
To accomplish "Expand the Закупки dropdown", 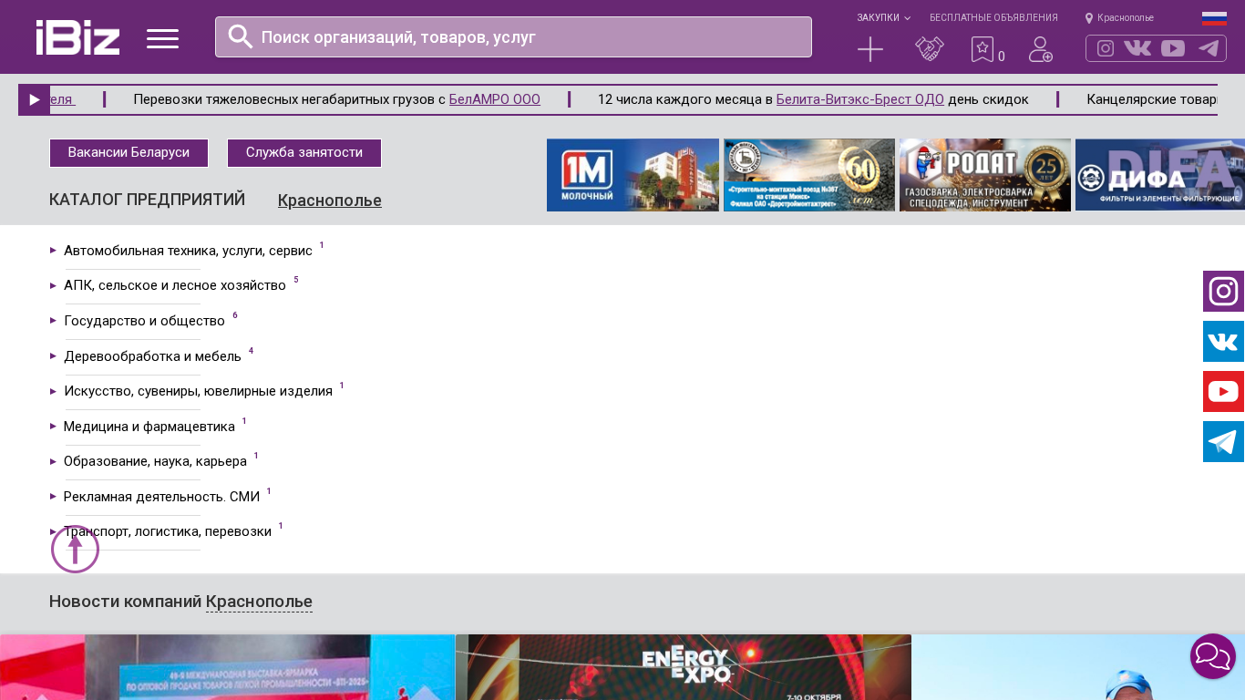I will pos(883,18).
